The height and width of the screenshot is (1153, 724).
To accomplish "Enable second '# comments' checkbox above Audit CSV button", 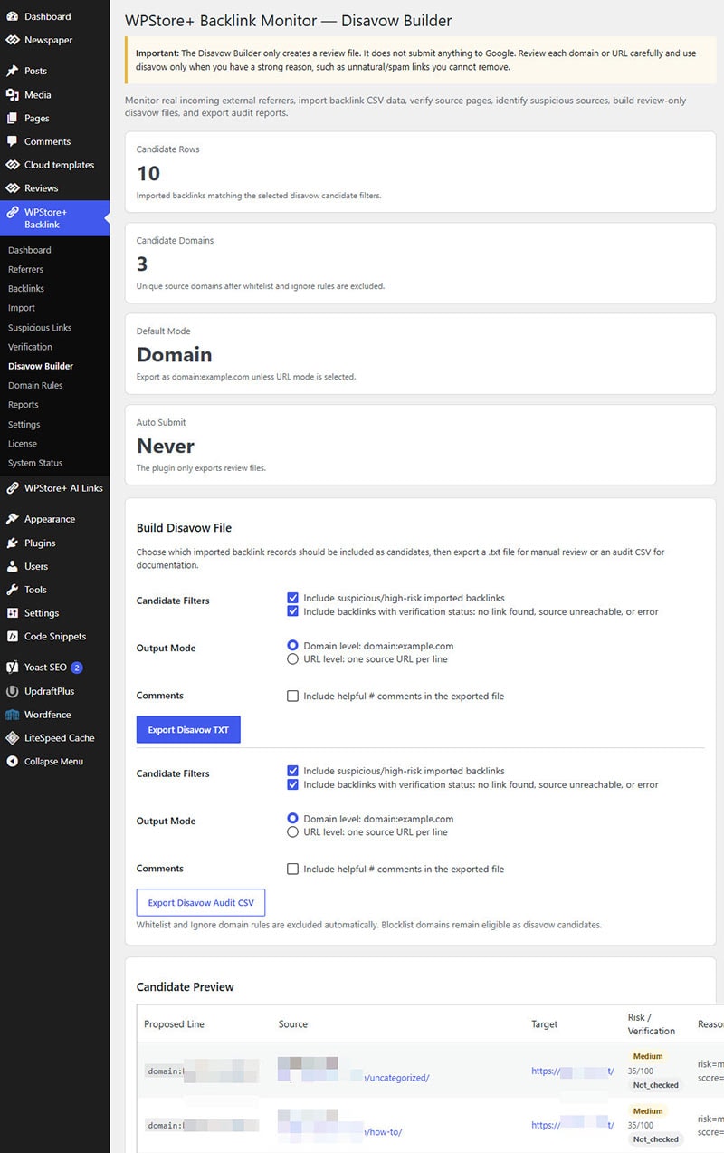I will 292,870.
